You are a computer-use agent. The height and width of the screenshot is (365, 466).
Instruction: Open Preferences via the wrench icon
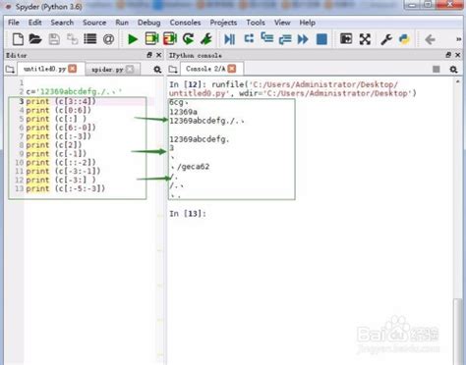pyautogui.click(x=386, y=39)
